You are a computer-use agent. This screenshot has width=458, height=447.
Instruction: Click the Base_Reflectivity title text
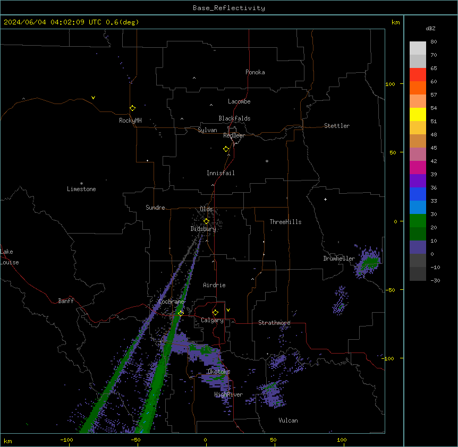(229, 8)
